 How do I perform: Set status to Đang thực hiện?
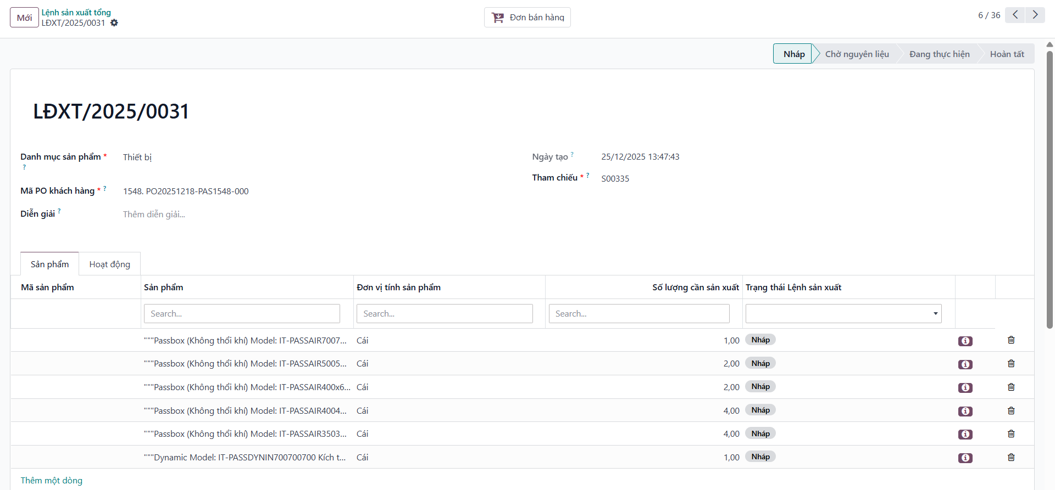pos(939,54)
